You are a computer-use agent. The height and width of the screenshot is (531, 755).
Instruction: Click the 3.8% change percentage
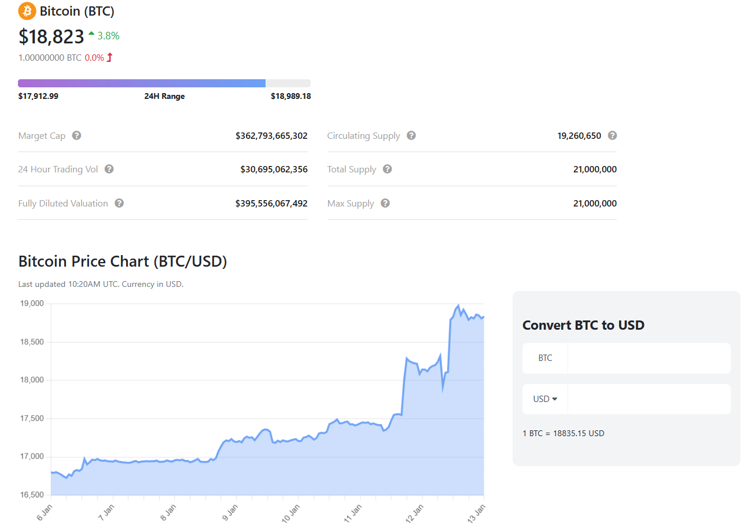coord(108,36)
